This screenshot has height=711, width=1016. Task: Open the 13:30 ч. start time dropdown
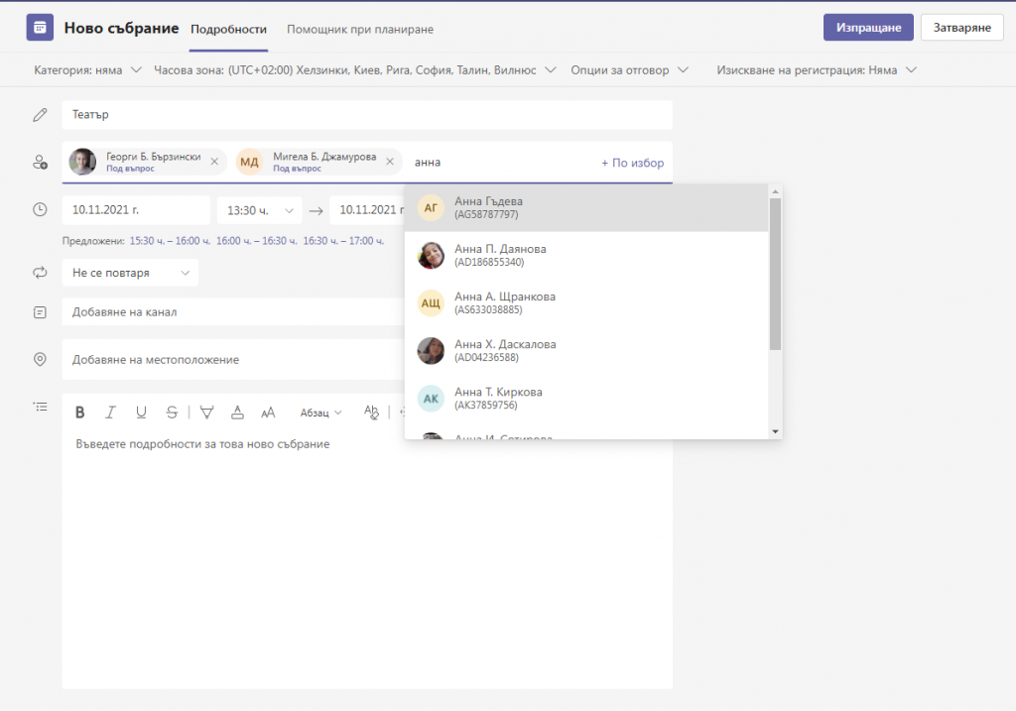pyautogui.click(x=260, y=210)
